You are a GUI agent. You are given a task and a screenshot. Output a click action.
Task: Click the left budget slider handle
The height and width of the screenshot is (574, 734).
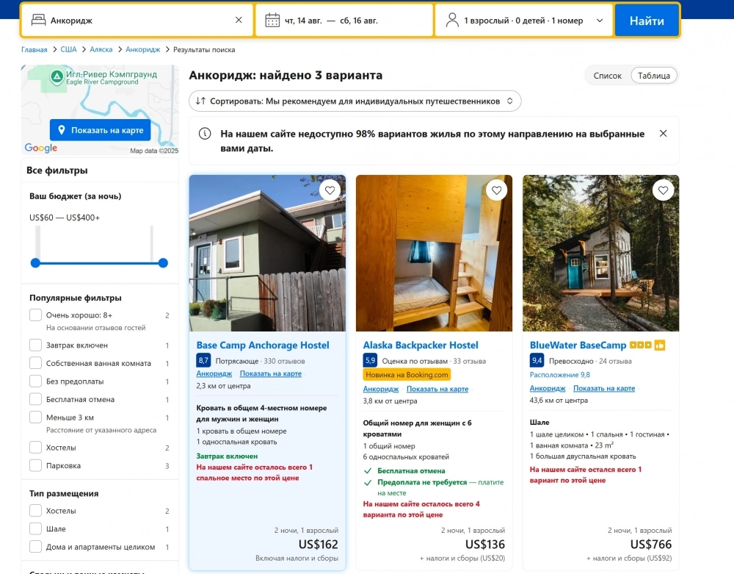[x=34, y=262]
